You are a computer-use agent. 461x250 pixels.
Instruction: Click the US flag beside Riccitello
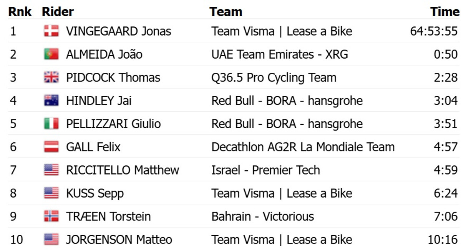click(51, 170)
